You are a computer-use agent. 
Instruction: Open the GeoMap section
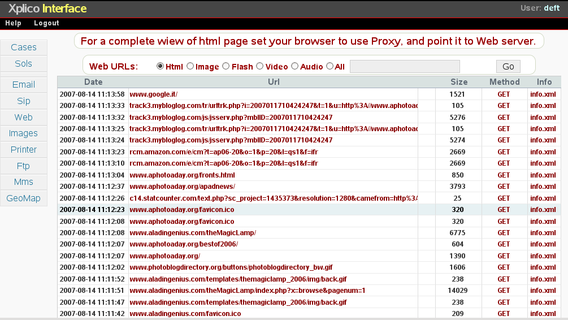pos(24,198)
